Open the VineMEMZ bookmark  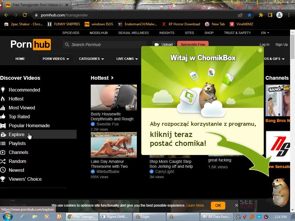(242, 24)
